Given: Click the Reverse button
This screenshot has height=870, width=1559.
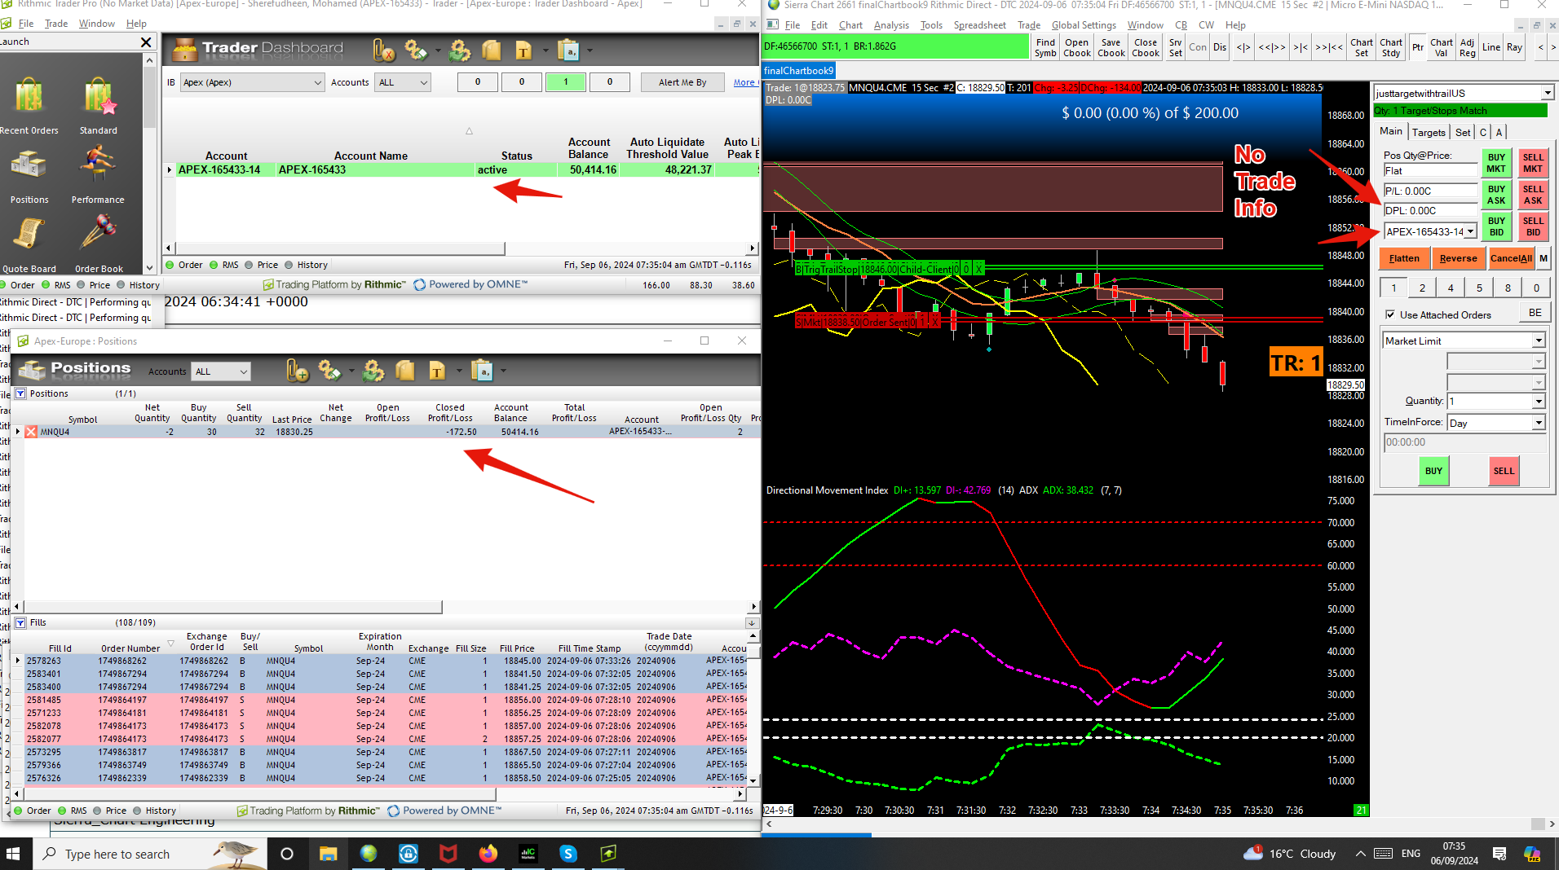Looking at the screenshot, I should 1458,258.
